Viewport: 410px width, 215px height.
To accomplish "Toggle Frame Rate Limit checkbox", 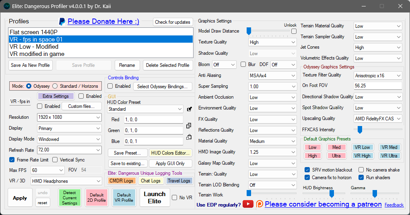I will click(12, 159).
